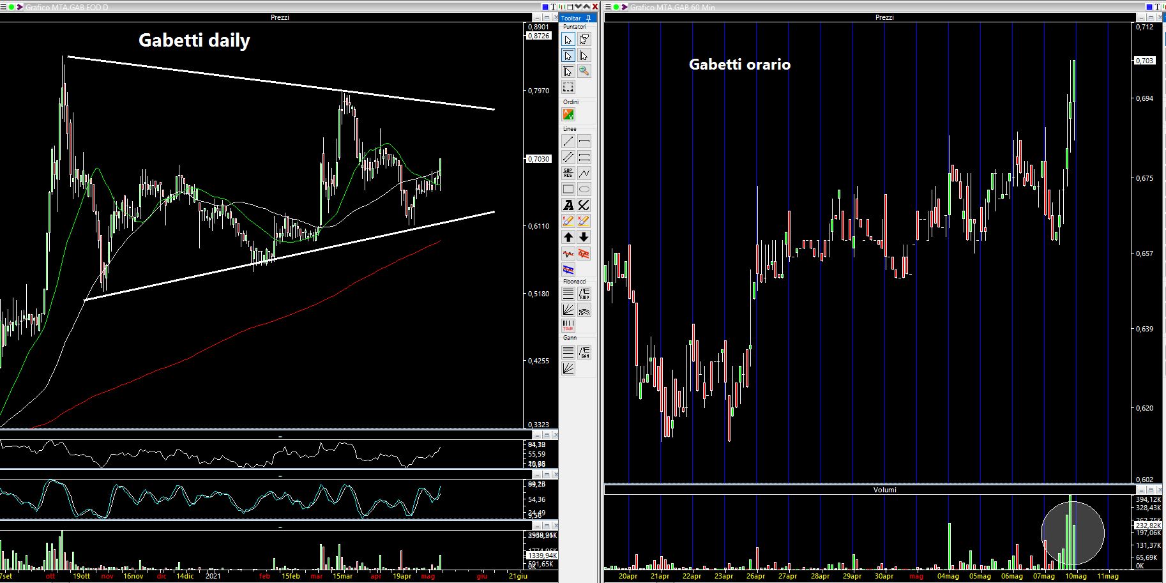Click the blue square in daily chart header
This screenshot has width=1166, height=583.
tap(545, 7)
